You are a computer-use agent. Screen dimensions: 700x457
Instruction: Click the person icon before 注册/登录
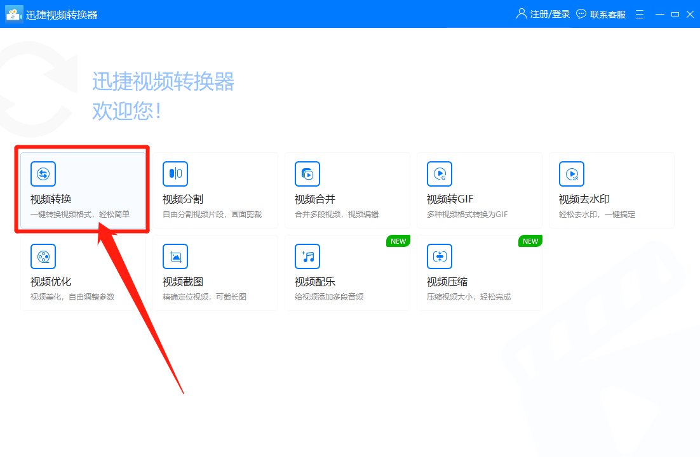pos(521,14)
